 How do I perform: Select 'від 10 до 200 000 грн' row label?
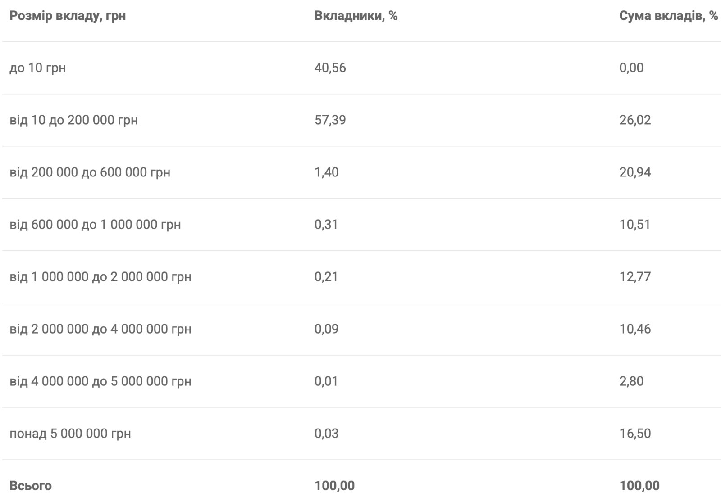(x=73, y=120)
